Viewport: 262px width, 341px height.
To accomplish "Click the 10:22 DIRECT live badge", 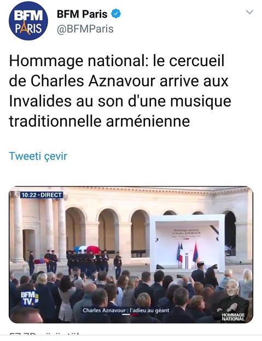I will pyautogui.click(x=42, y=195).
